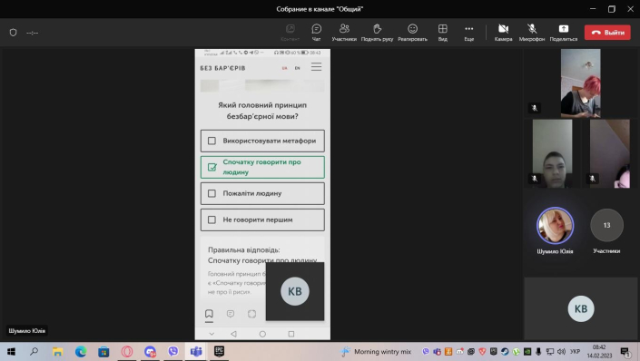Expand the Еще more options menu
Viewport: 640px width, 361px height.
point(469,33)
